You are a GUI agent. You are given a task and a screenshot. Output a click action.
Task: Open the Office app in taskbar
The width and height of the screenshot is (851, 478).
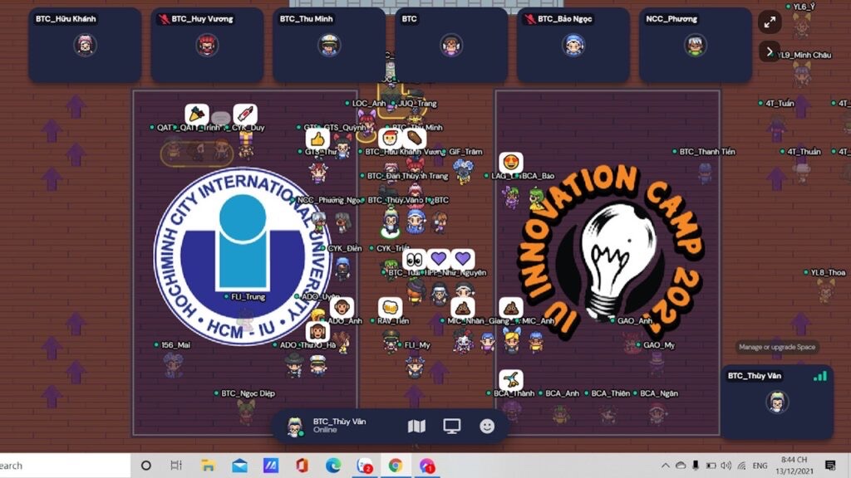pos(302,466)
